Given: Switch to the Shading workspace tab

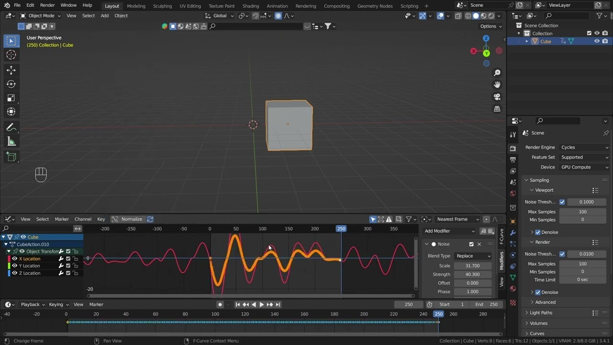Looking at the screenshot, I should pyautogui.click(x=250, y=6).
